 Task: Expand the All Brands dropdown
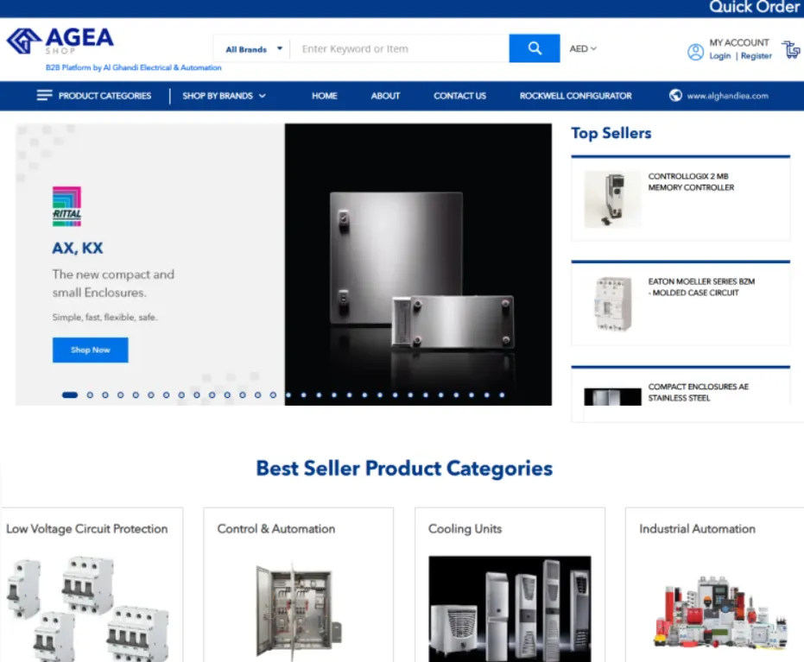click(x=253, y=49)
